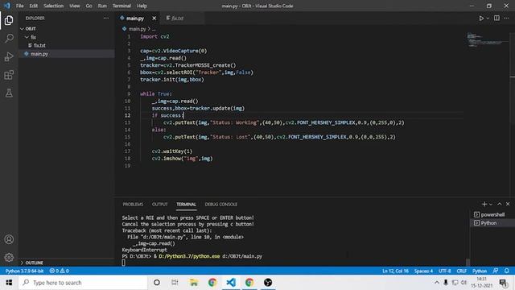
Task: Open Task View on taskbar
Action: coord(175,283)
